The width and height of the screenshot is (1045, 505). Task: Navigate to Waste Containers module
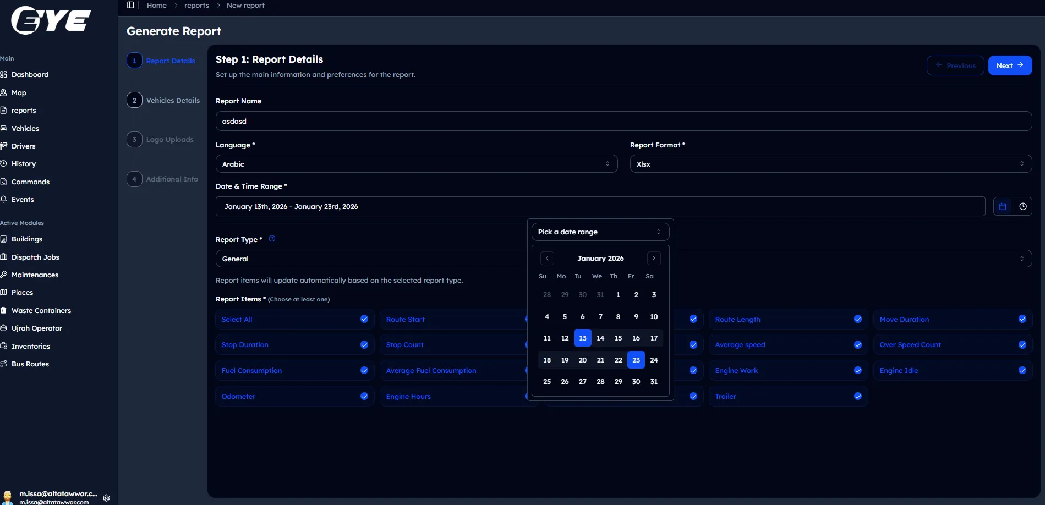[41, 311]
